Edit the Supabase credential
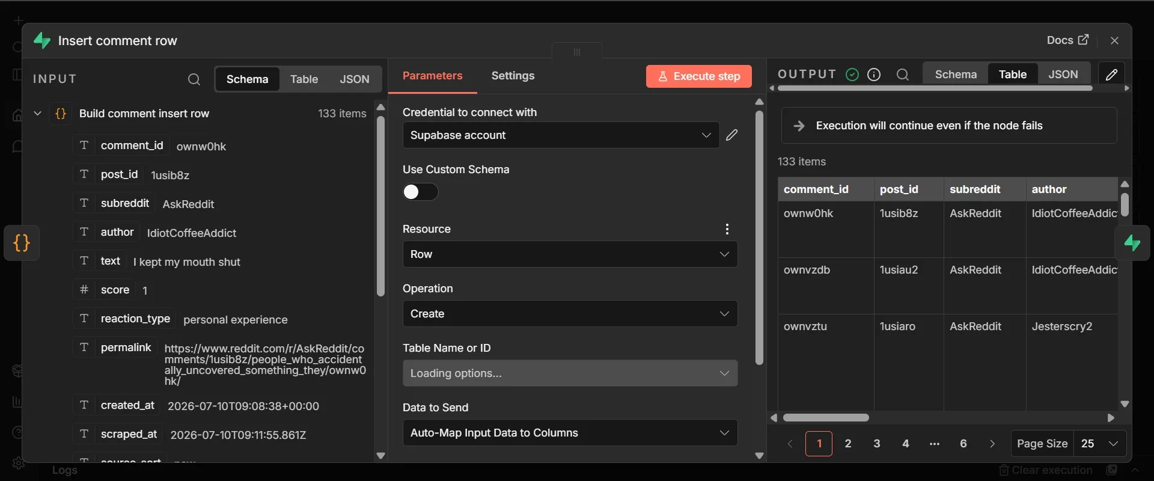Screen dimensions: 1154x481 (x=731, y=135)
